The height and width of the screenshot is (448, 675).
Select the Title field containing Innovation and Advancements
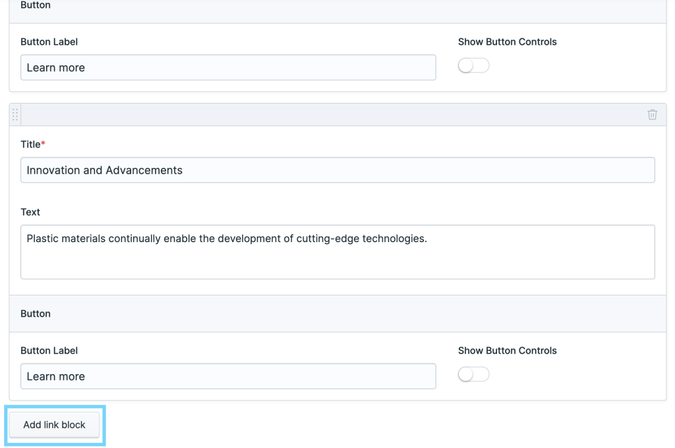click(337, 170)
